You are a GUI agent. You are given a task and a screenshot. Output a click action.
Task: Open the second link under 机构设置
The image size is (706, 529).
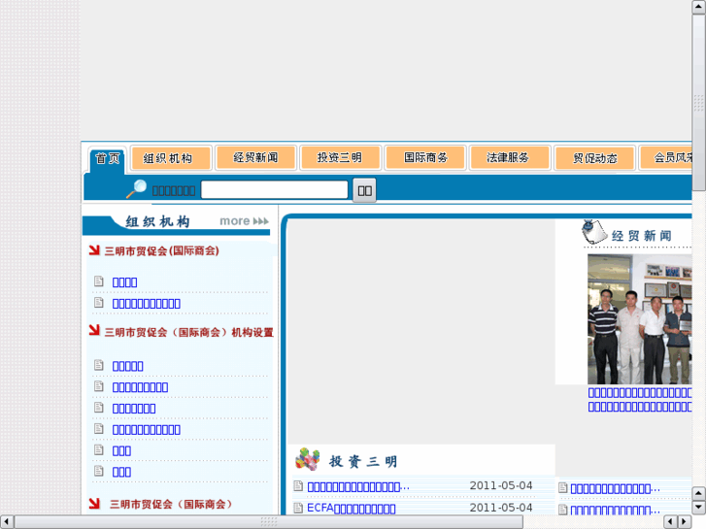pos(140,387)
